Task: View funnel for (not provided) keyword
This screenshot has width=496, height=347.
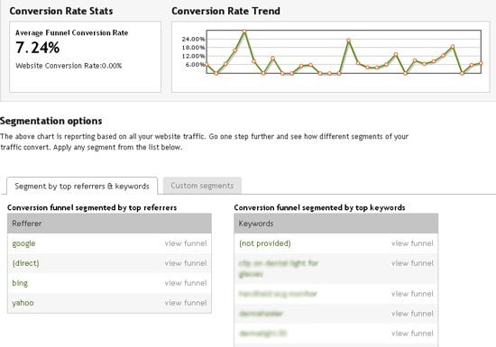Action: click(x=412, y=243)
